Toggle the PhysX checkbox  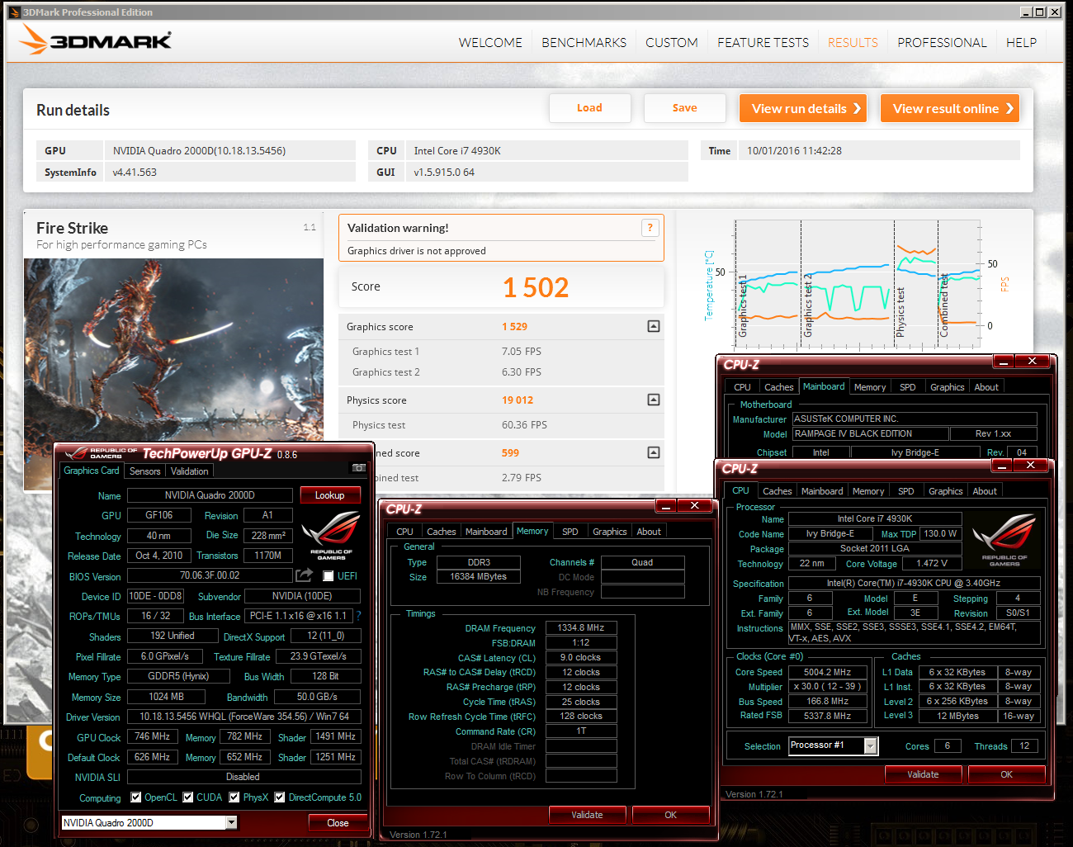234,797
